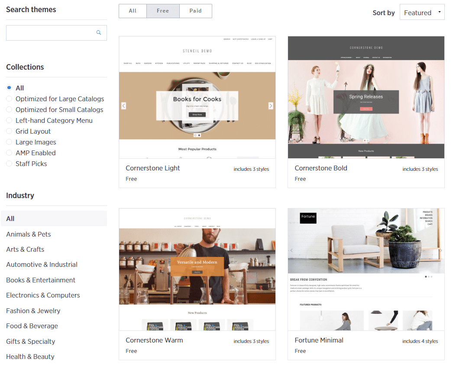
Task: Open Cornerstone Bold theme title
Action: pos(321,168)
